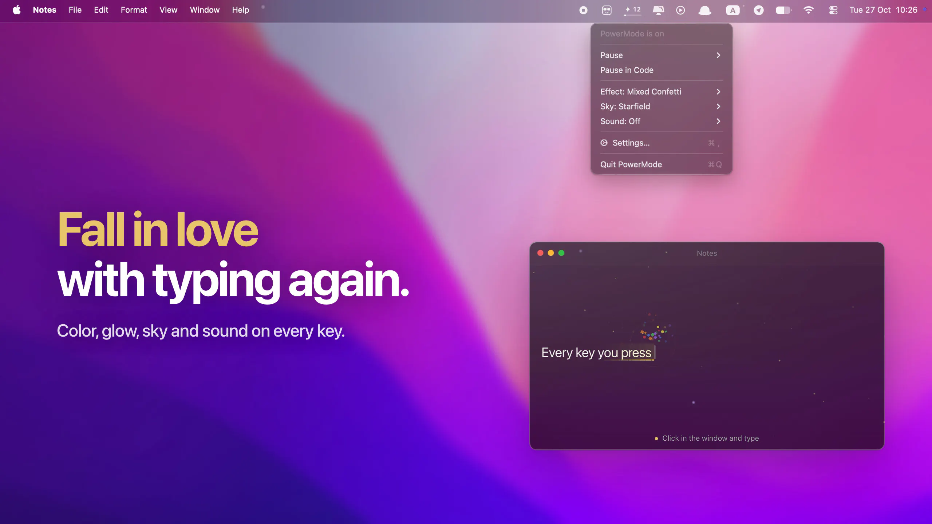Expand the Effect: Mixed Confetti submenu chevron

coord(718,92)
